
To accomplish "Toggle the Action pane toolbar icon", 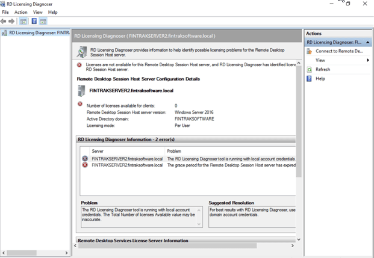I will pyautogui.click(x=42, y=21).
